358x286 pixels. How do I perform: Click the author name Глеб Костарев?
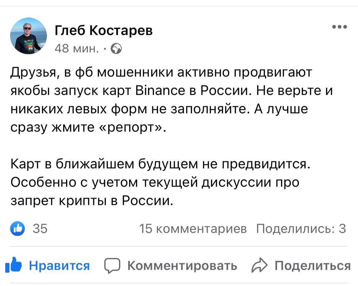pyautogui.click(x=104, y=31)
